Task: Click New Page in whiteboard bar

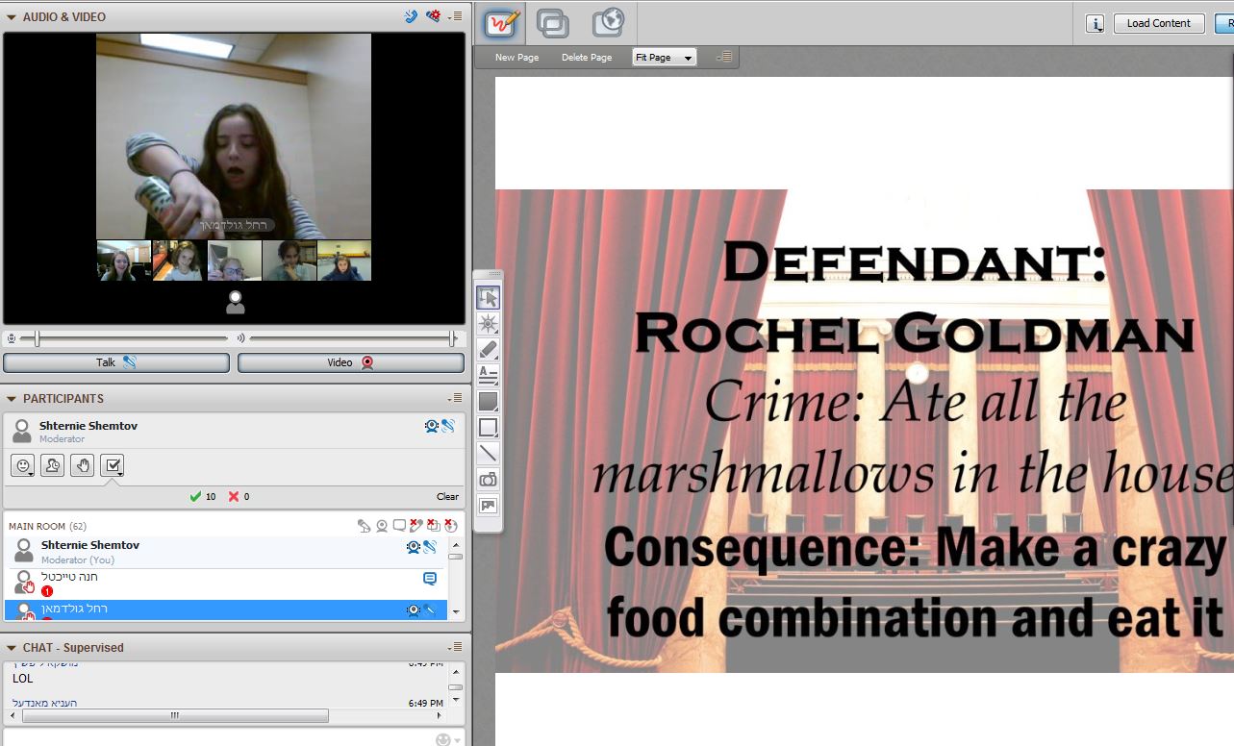Action: click(516, 58)
